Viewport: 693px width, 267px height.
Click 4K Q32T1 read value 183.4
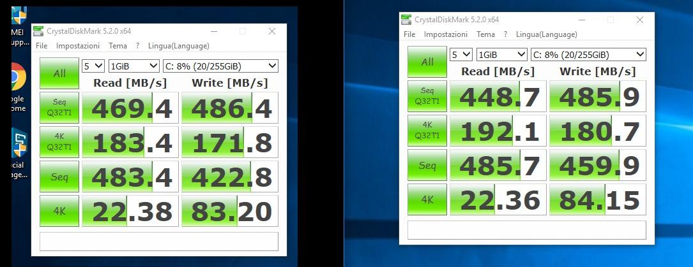[x=130, y=142]
